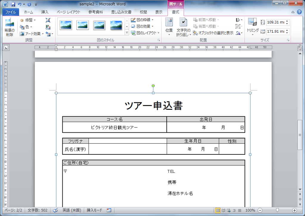Click the Undo icon

pyautogui.click(x=19, y=4)
